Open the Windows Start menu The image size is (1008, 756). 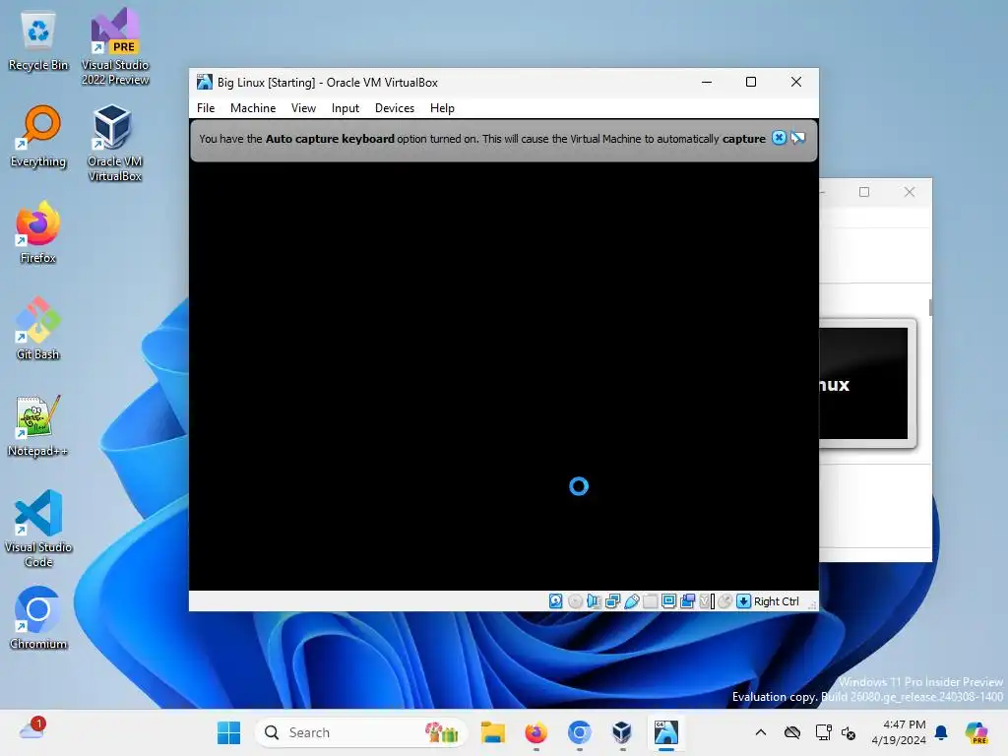click(x=228, y=732)
